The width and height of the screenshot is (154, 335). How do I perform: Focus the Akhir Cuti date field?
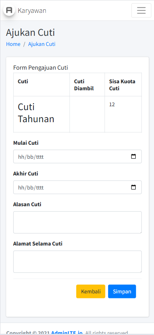77,188
